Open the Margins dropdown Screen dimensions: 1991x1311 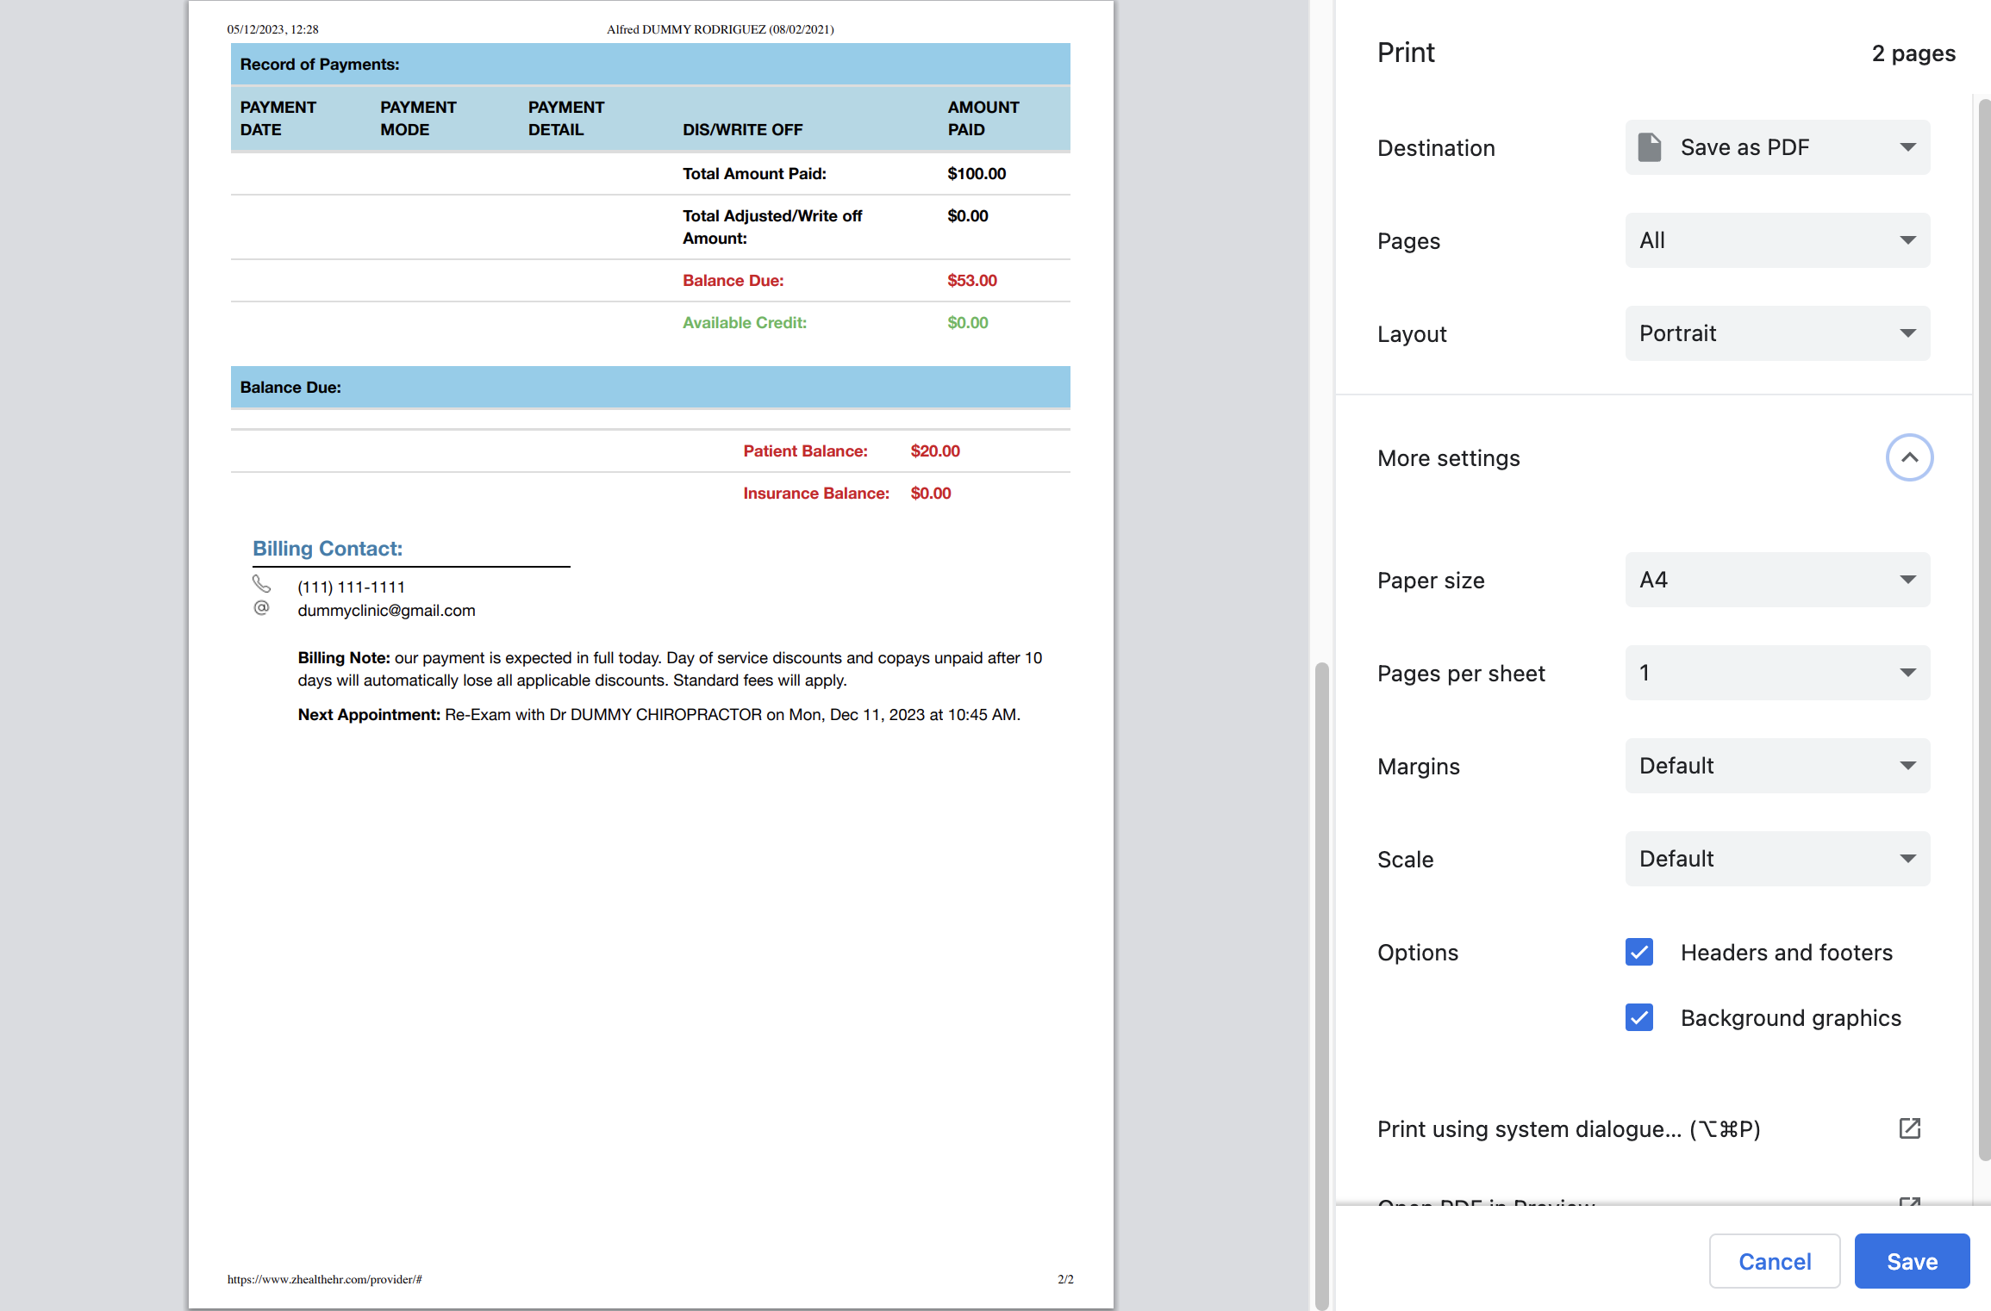(1777, 766)
